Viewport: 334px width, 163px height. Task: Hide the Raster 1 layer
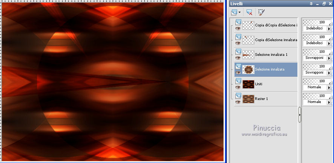tap(238, 102)
